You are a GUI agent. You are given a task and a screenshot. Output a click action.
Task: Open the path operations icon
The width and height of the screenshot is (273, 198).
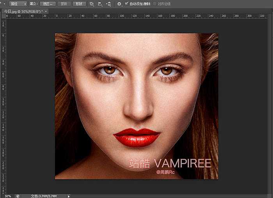tap(92, 4)
